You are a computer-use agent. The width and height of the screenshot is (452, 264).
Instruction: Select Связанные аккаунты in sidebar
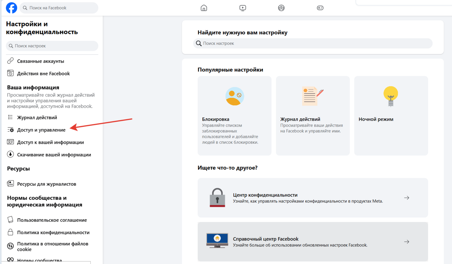[x=41, y=61]
